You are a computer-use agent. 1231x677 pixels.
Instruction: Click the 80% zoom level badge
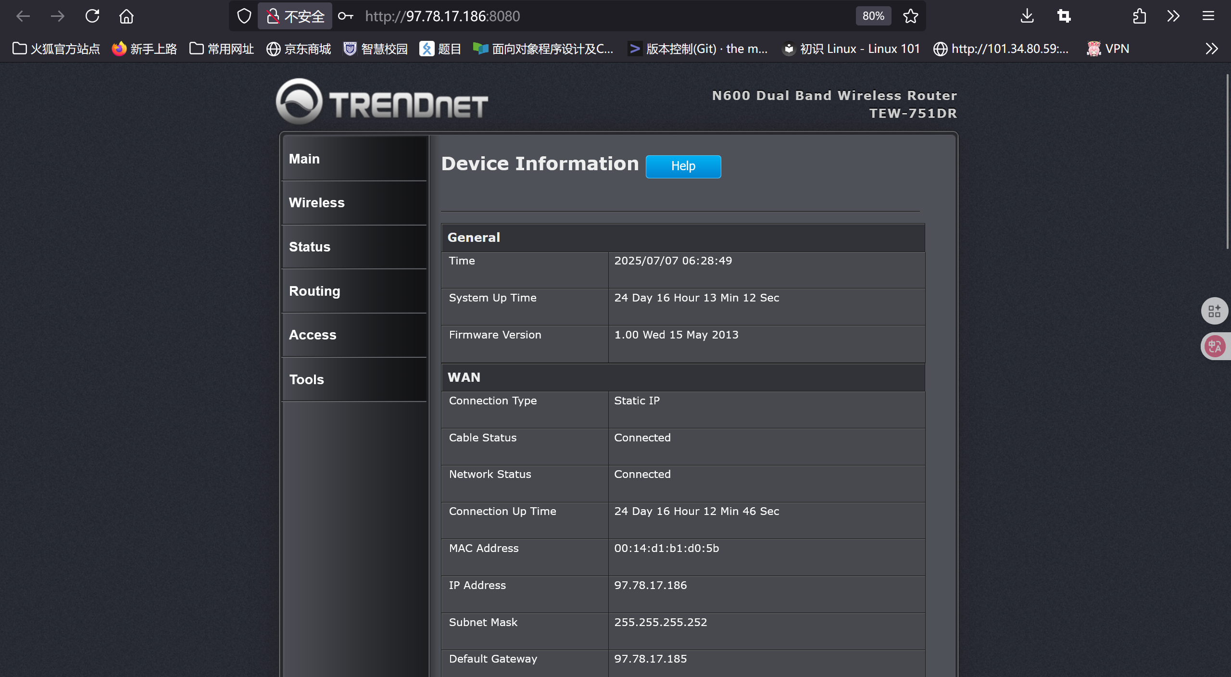point(873,16)
